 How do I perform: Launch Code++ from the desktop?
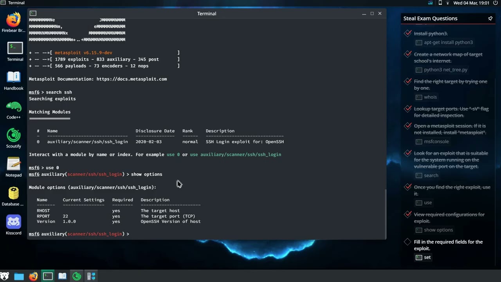13,110
